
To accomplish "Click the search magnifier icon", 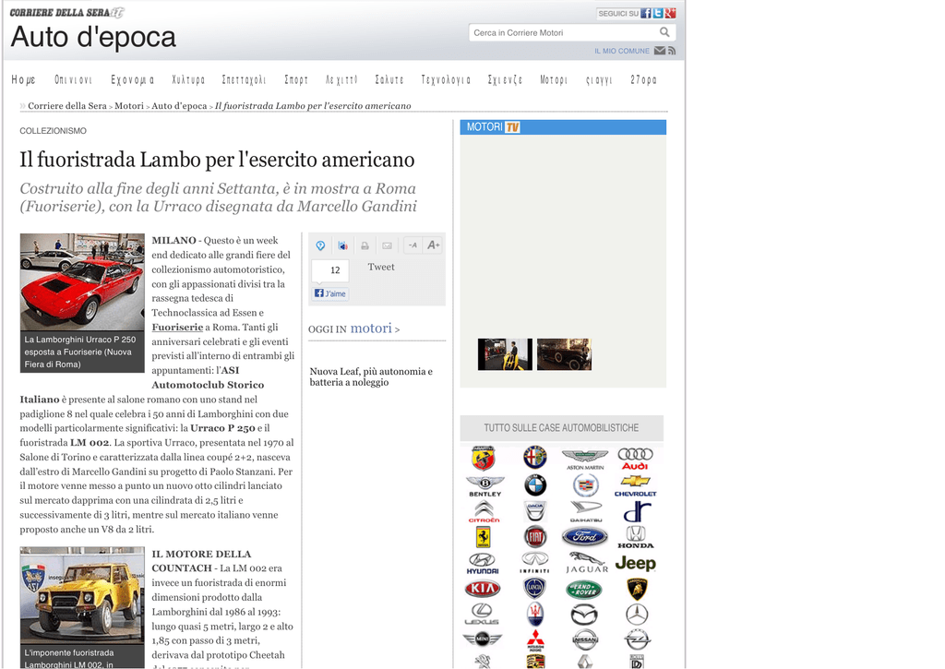I will (x=664, y=32).
